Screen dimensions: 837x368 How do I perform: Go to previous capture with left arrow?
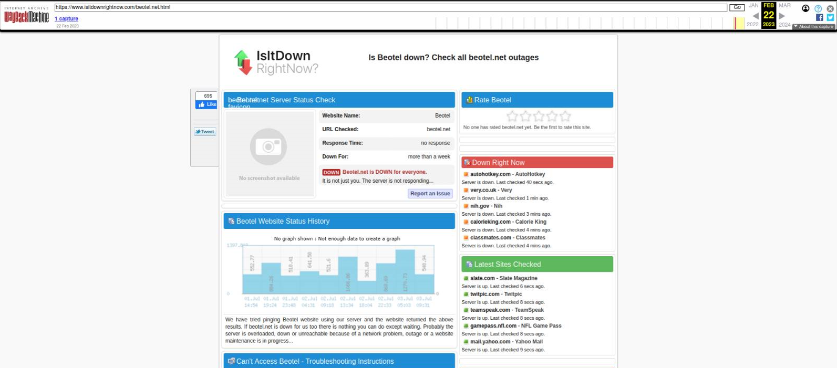(x=756, y=16)
